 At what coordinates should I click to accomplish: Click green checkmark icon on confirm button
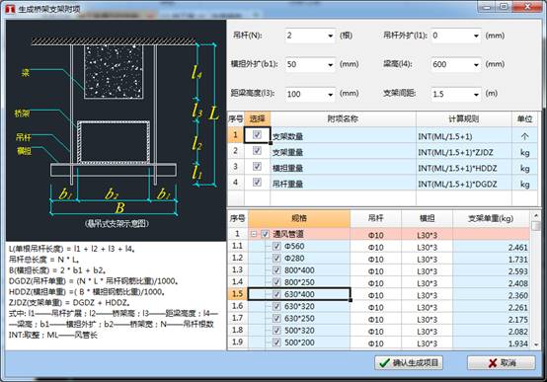384,363
